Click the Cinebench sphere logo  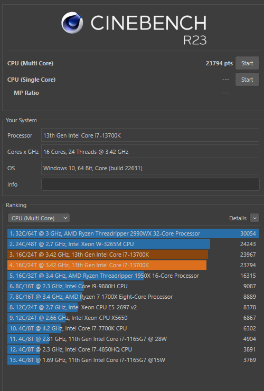72,23
